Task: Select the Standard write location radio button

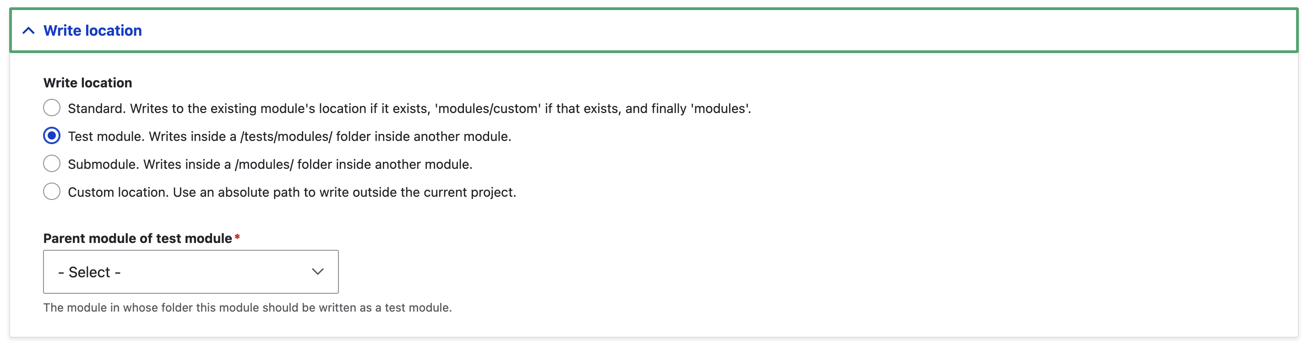Action: click(x=52, y=108)
